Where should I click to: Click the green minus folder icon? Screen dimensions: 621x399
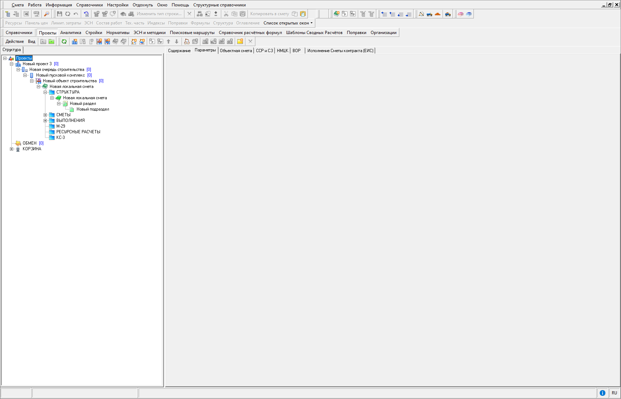point(51,41)
